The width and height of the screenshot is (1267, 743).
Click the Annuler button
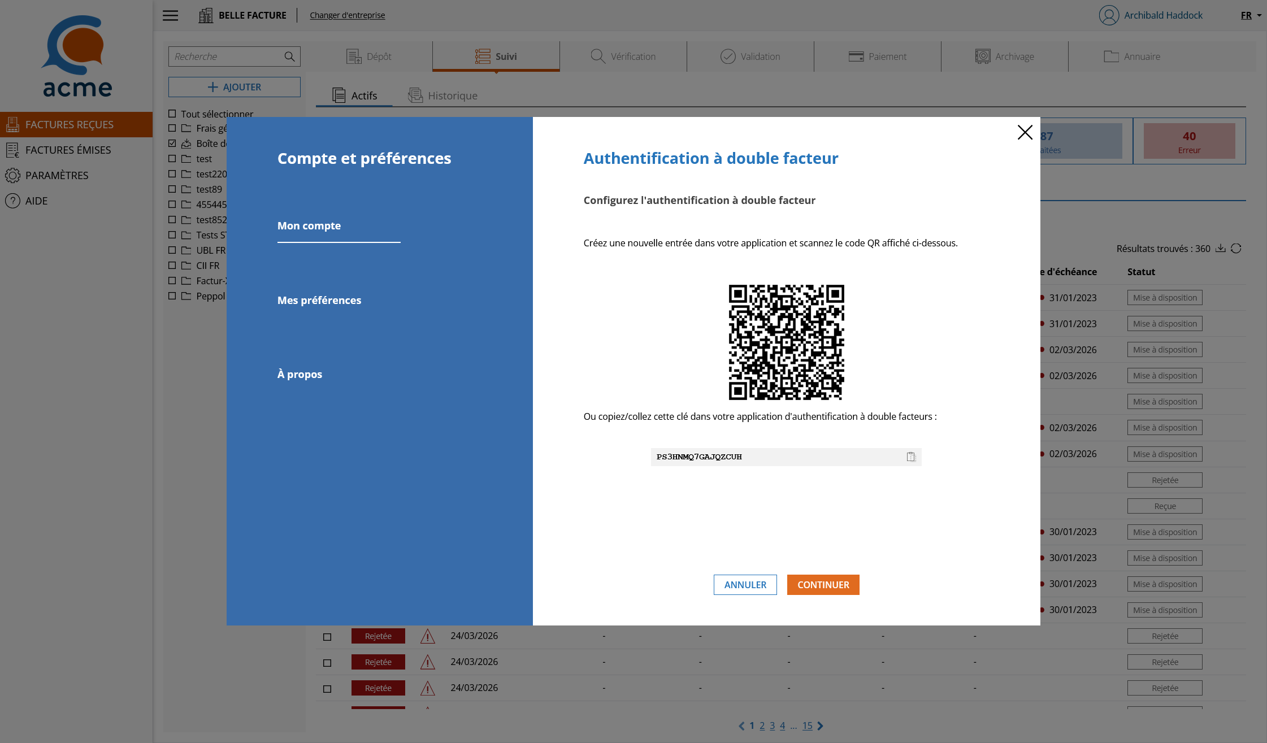tap(745, 585)
